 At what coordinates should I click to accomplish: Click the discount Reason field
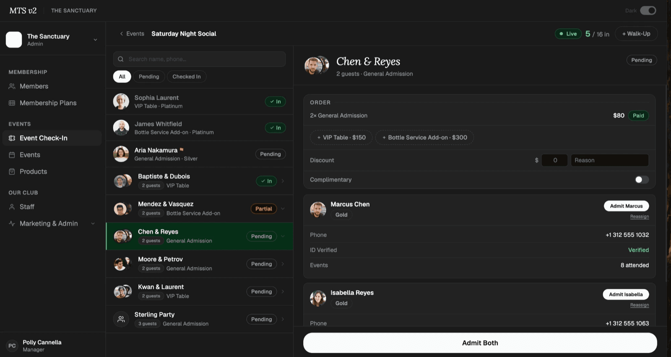[x=610, y=160]
